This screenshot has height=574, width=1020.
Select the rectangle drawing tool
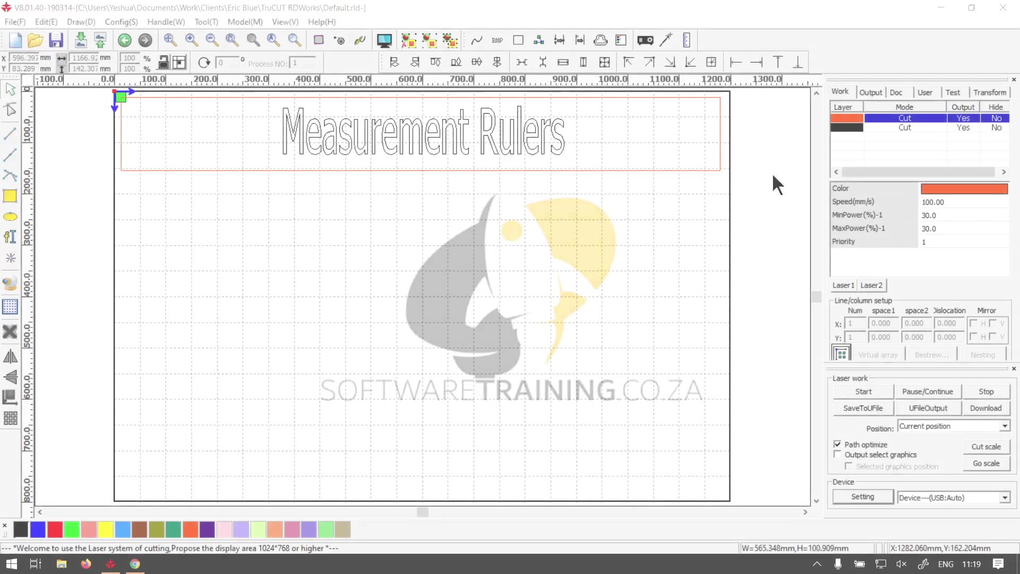[10, 196]
